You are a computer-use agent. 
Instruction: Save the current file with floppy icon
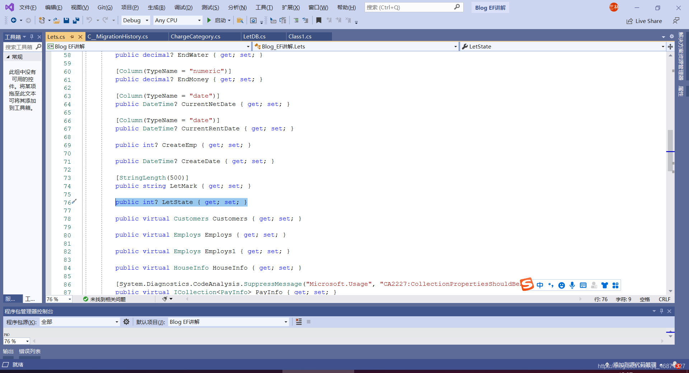[66, 20]
